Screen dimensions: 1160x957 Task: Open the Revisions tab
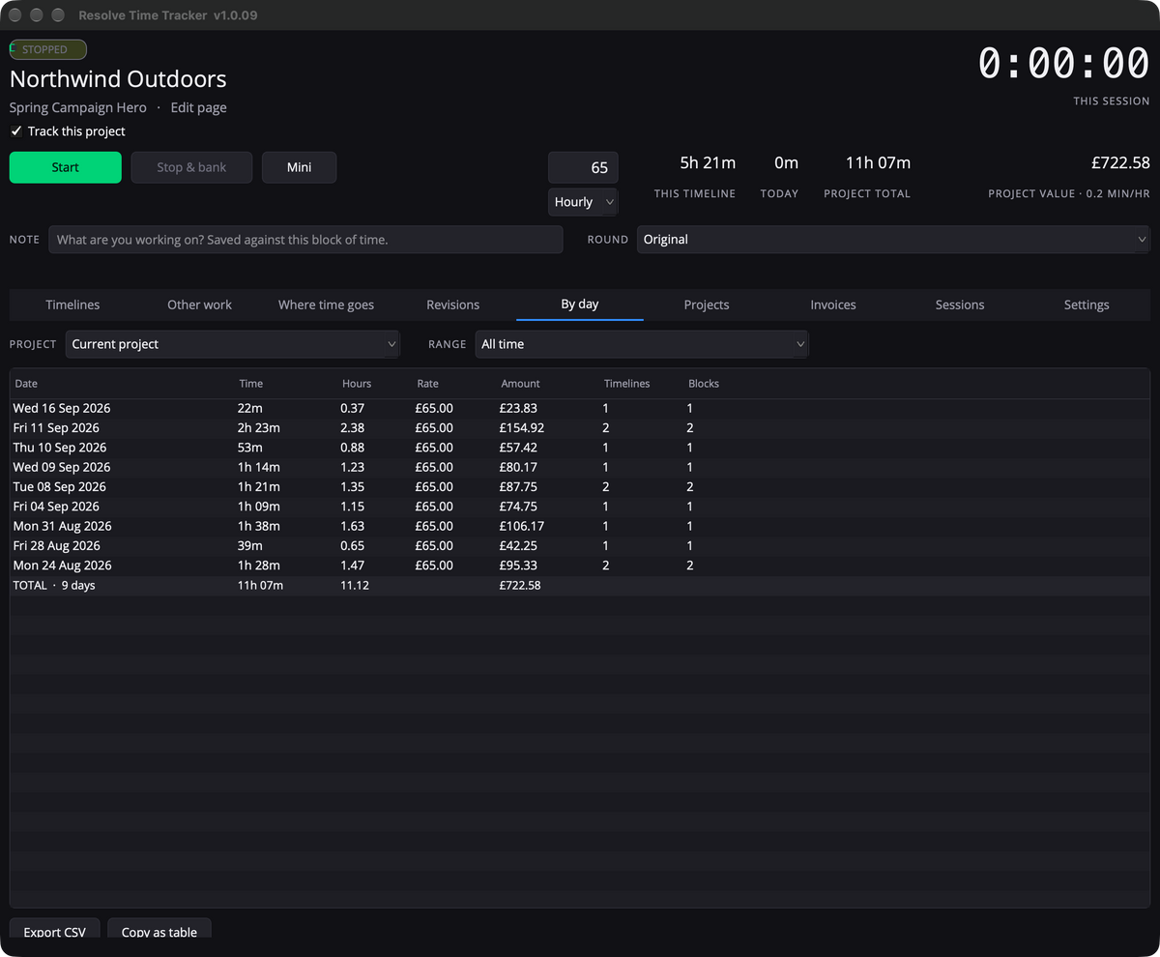coord(452,304)
